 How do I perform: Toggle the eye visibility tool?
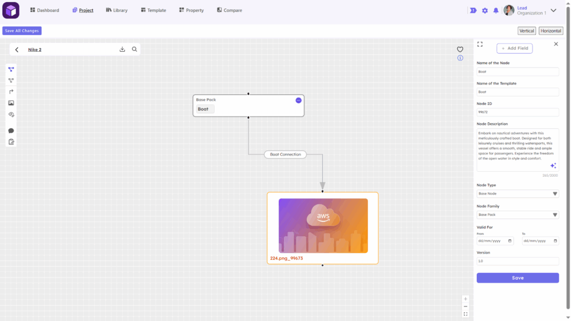point(11,115)
